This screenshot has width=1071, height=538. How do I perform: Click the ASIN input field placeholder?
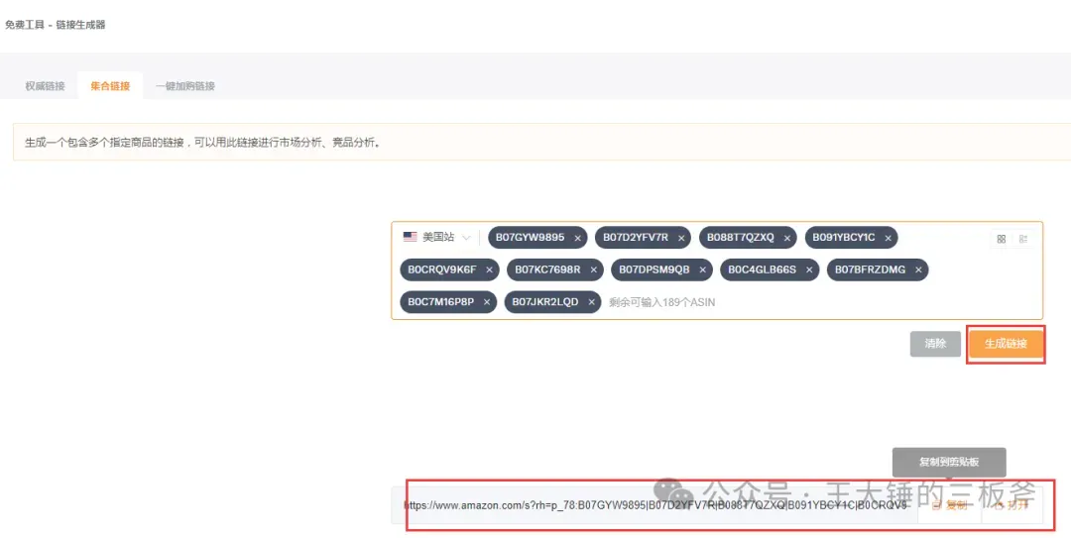coord(661,302)
